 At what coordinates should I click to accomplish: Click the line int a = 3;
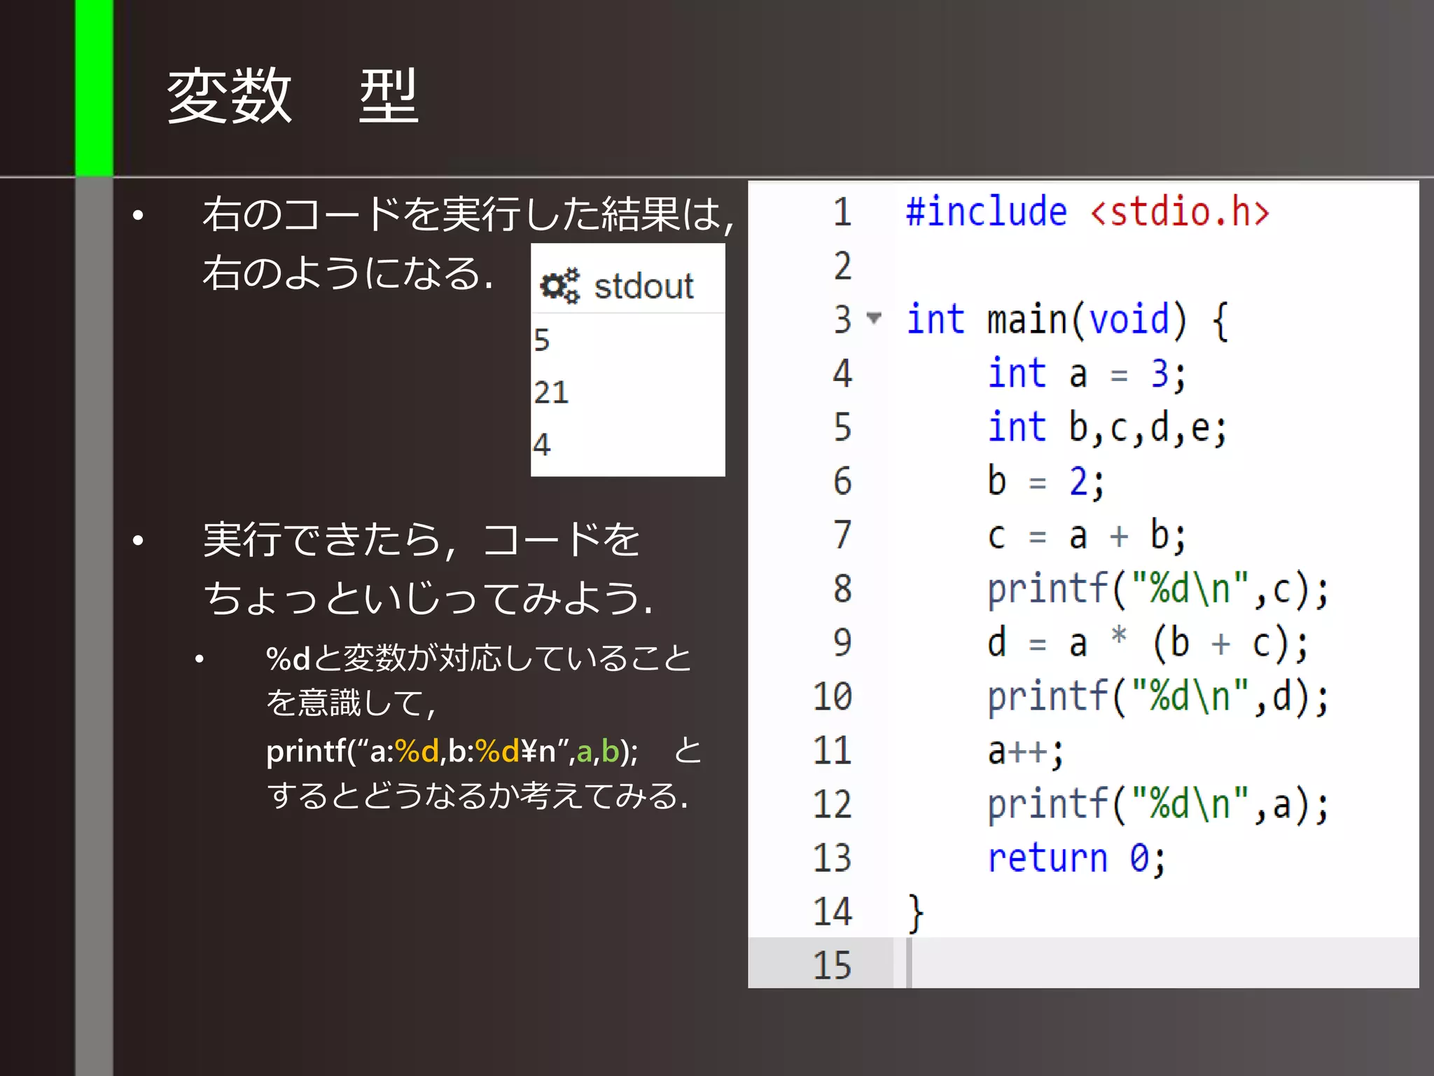tap(1087, 373)
